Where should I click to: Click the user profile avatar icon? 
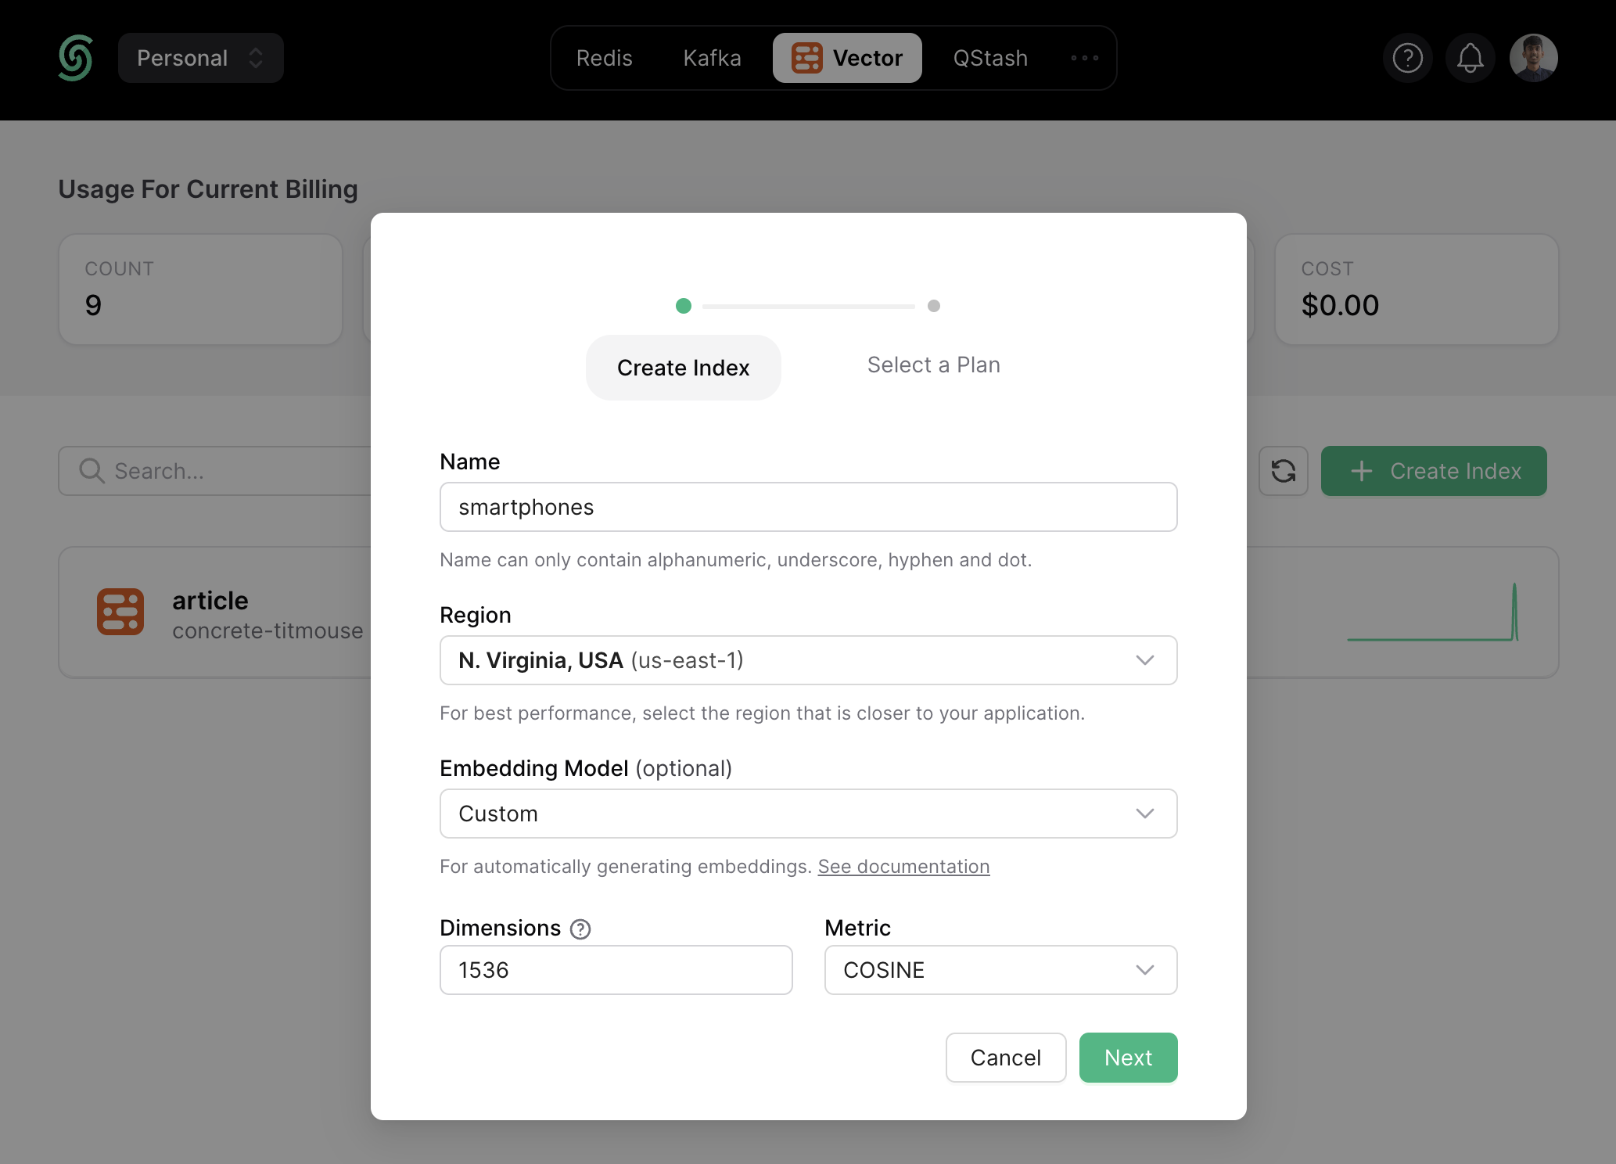pos(1537,56)
